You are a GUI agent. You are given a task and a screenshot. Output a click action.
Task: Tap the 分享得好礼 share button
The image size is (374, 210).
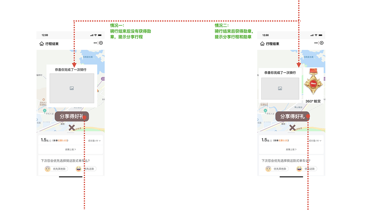point(71,116)
